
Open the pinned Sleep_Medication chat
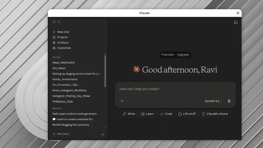64,63
